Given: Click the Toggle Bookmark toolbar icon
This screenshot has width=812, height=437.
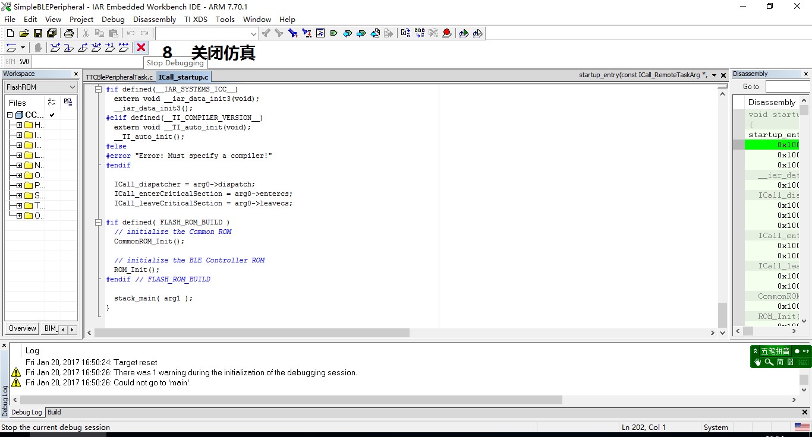Looking at the screenshot, I should pos(334,33).
